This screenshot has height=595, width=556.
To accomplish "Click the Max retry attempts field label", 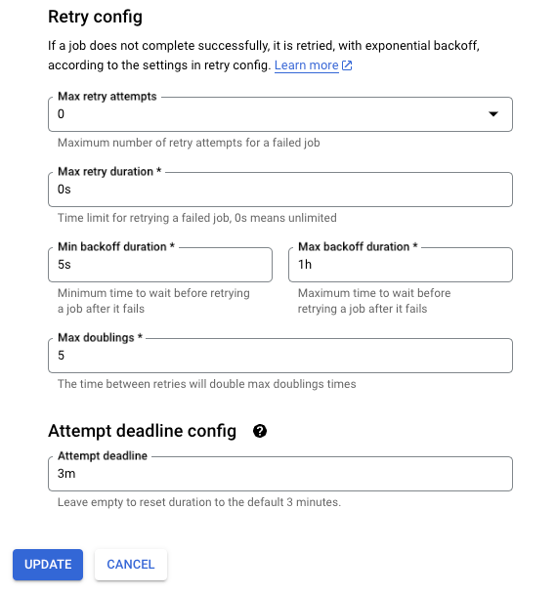I will (x=107, y=97).
